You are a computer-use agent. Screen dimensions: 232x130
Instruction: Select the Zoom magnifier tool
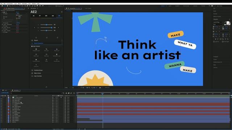[x=10, y=6]
